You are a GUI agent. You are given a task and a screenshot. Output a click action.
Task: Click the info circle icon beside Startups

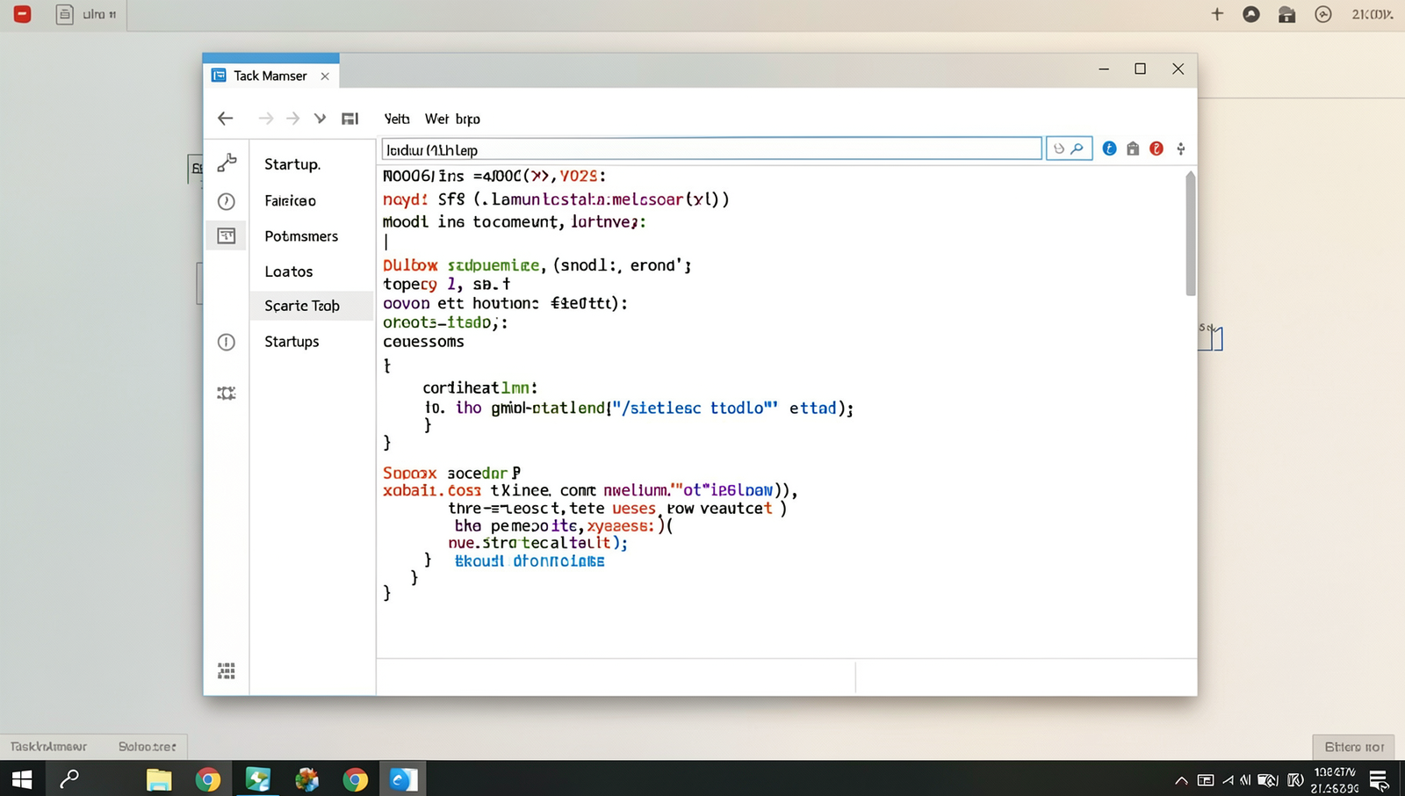[227, 342]
